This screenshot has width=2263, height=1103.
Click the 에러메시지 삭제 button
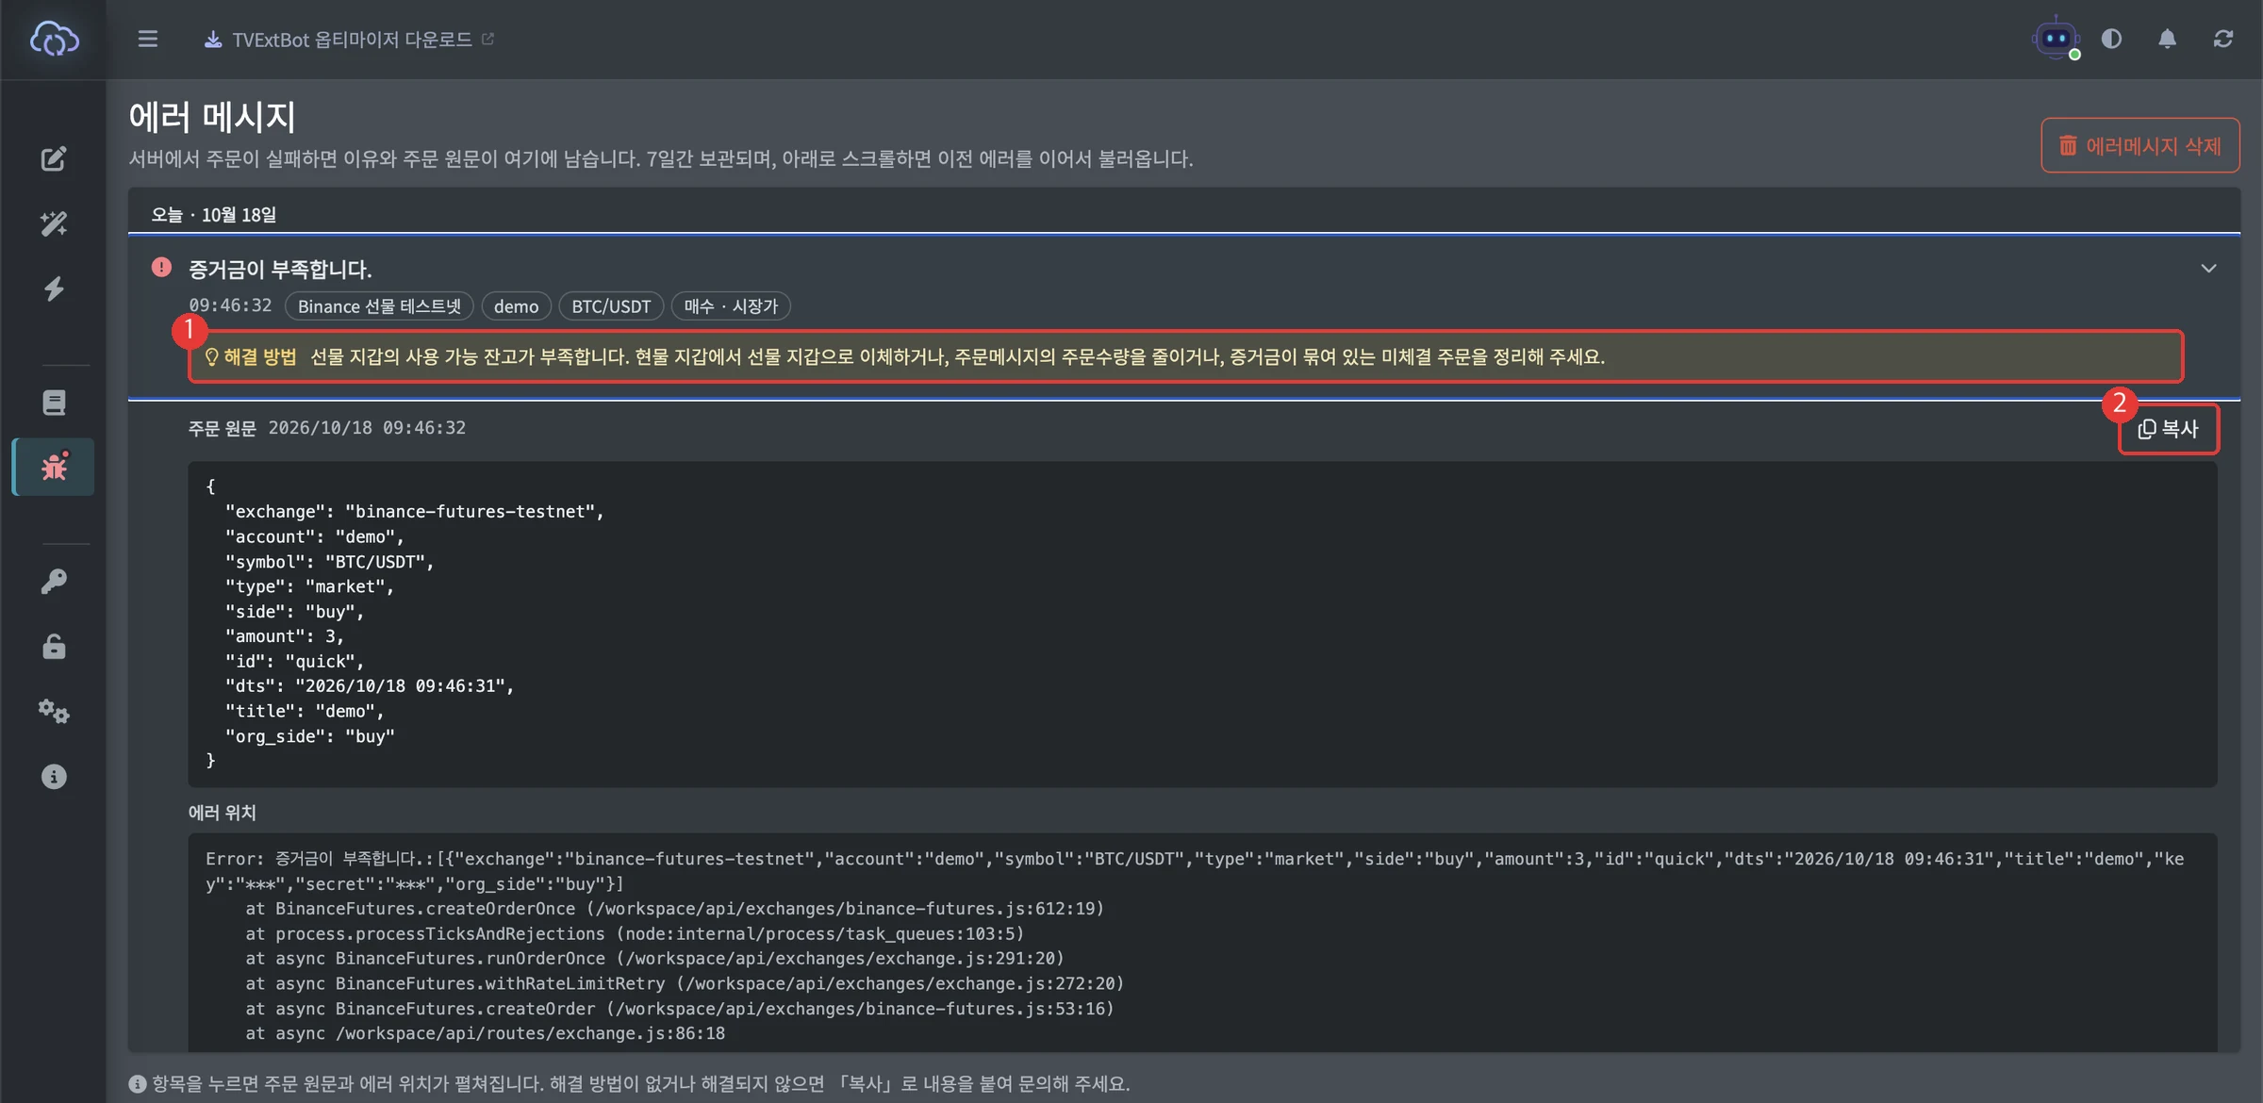(2140, 145)
